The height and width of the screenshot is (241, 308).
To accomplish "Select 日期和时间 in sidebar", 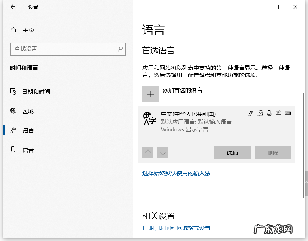I will coord(68,92).
